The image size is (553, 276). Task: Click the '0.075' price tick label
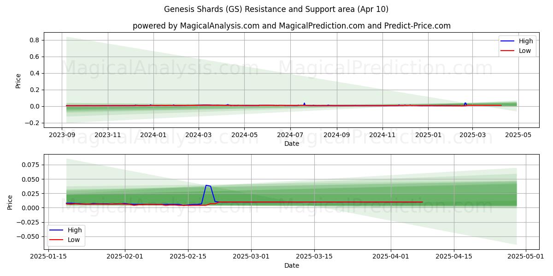[x=31, y=165]
